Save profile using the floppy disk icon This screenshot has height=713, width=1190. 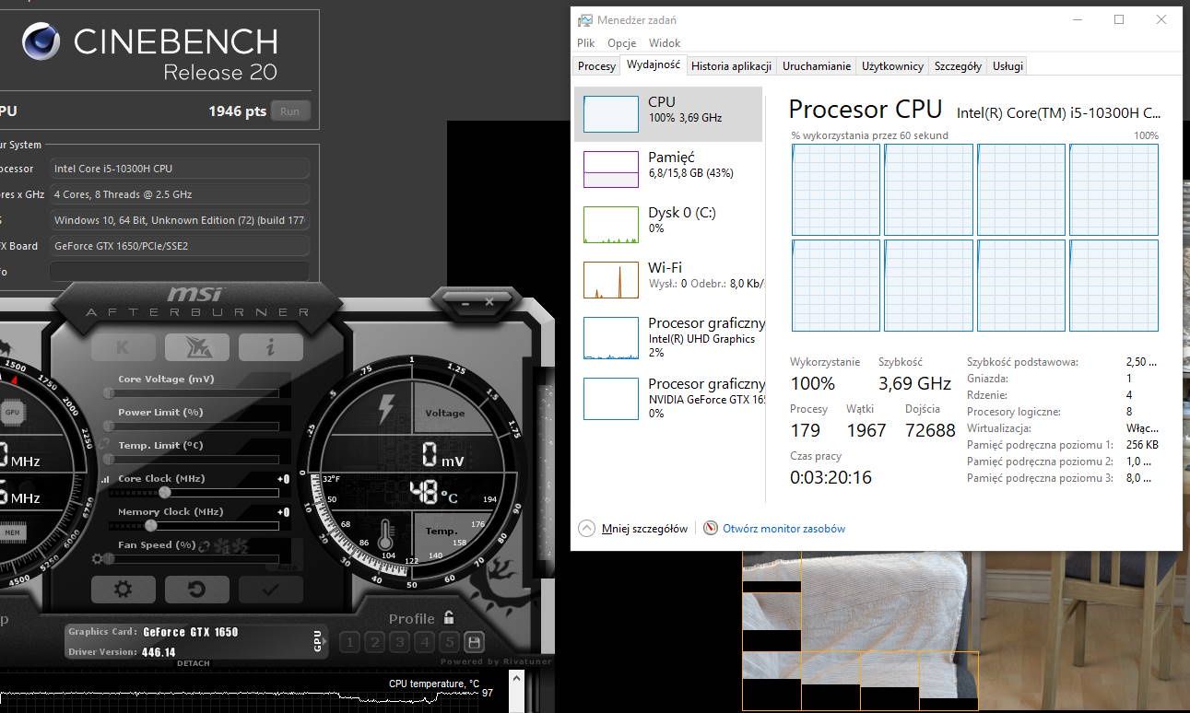click(x=474, y=642)
